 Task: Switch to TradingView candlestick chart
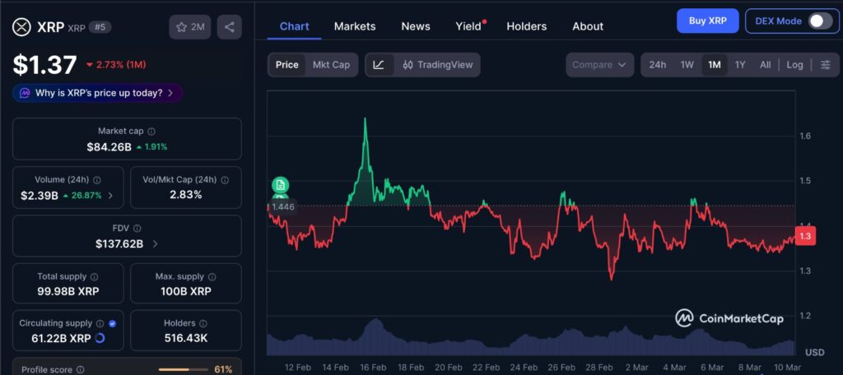[x=438, y=65]
